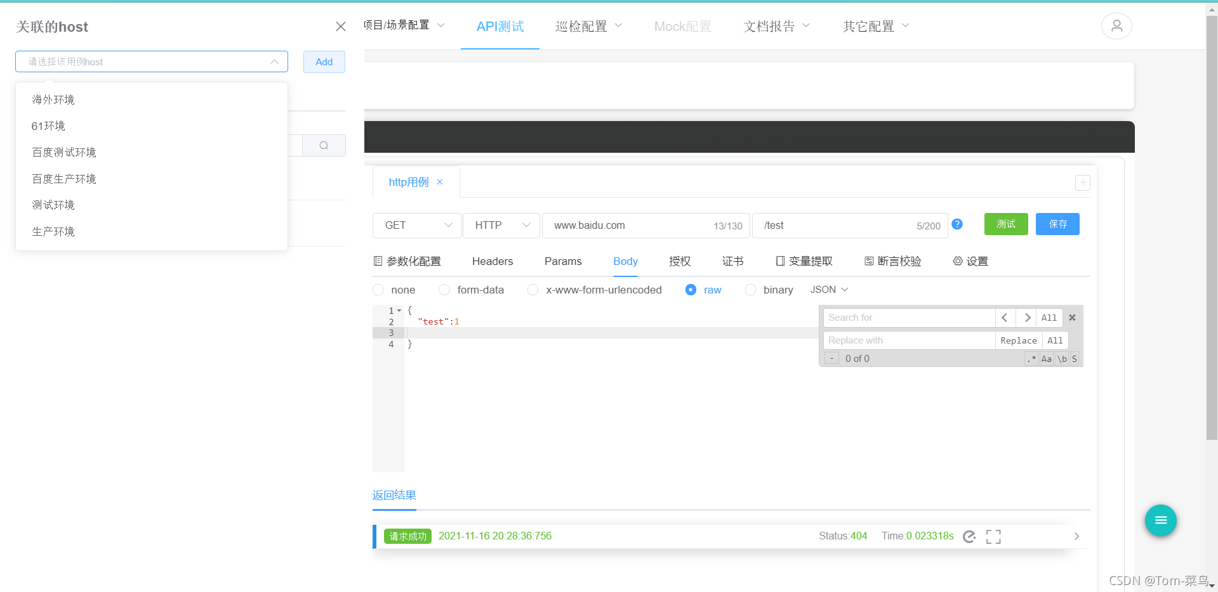Screen dimensions: 1218x592
Task: Click the www.baidu.com host field
Action: pyautogui.click(x=646, y=225)
